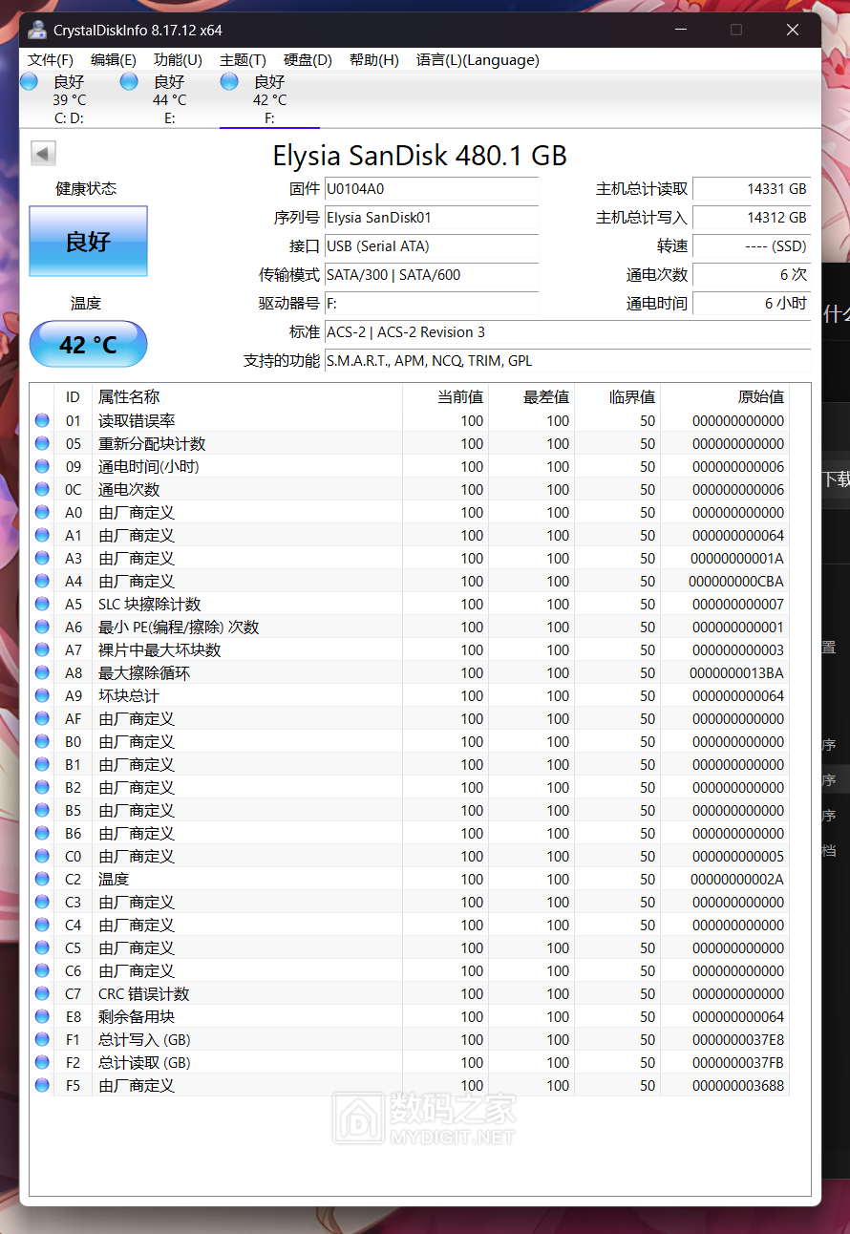Viewport: 850px width, 1234px height.
Task: Click the 最差值 column header
Action: pyautogui.click(x=531, y=396)
